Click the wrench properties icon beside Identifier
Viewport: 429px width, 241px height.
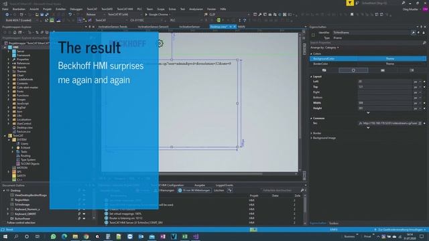click(413, 33)
